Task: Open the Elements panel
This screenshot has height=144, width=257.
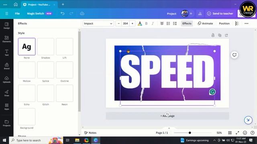Action: coord(6,39)
